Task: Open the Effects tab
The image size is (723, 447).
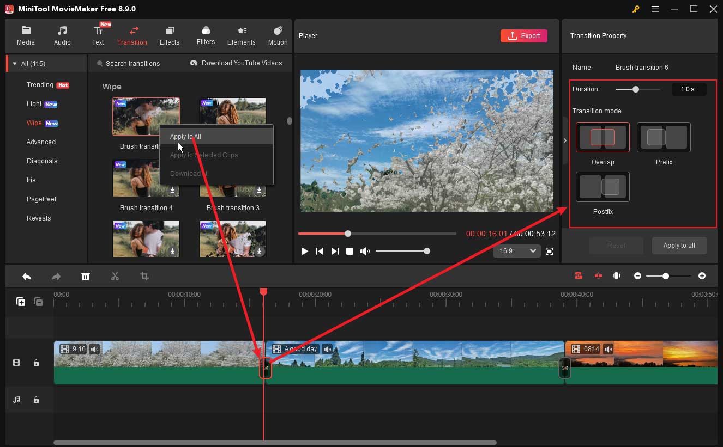Action: tap(170, 36)
